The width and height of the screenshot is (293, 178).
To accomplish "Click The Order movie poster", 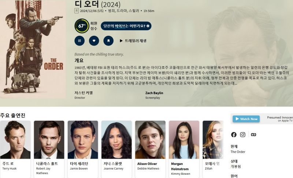I will [x=33, y=49].
